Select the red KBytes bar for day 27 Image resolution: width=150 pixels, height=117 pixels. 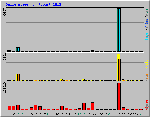tap(123, 109)
